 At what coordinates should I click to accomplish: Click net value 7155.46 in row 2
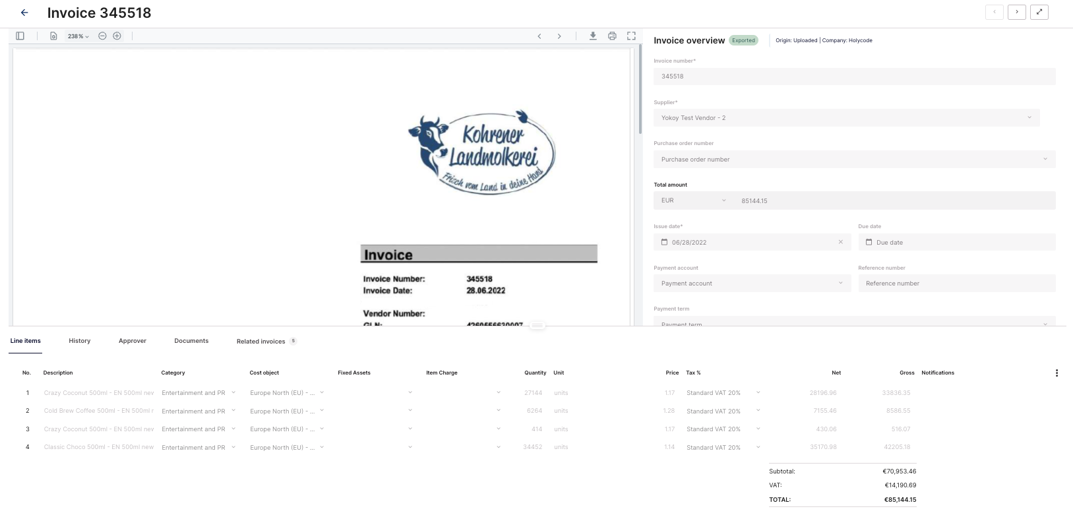825,411
